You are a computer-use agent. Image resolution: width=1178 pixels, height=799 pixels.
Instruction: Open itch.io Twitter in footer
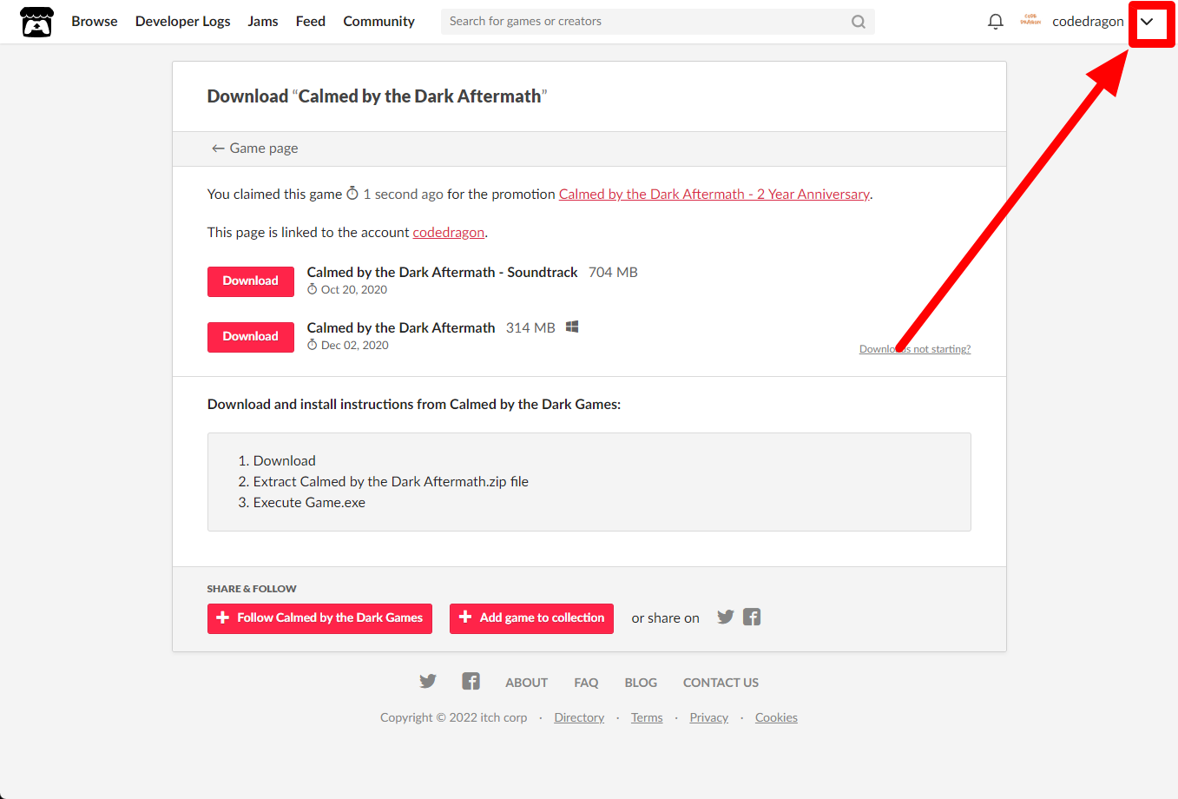[x=428, y=681]
